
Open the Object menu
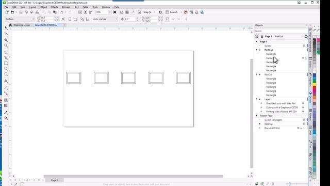pyautogui.click(x=44, y=7)
